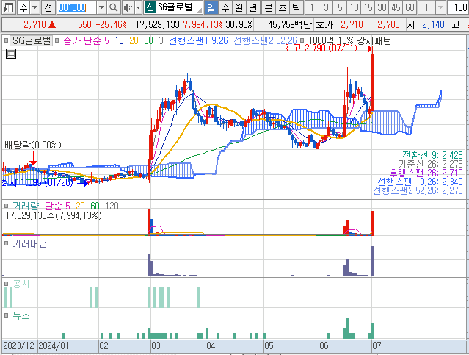This screenshot has height=355, width=469.
Task: Open the data grid table icon
Action: [11, 54]
